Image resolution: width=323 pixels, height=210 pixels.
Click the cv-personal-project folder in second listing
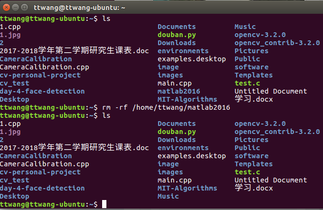[x=40, y=172]
